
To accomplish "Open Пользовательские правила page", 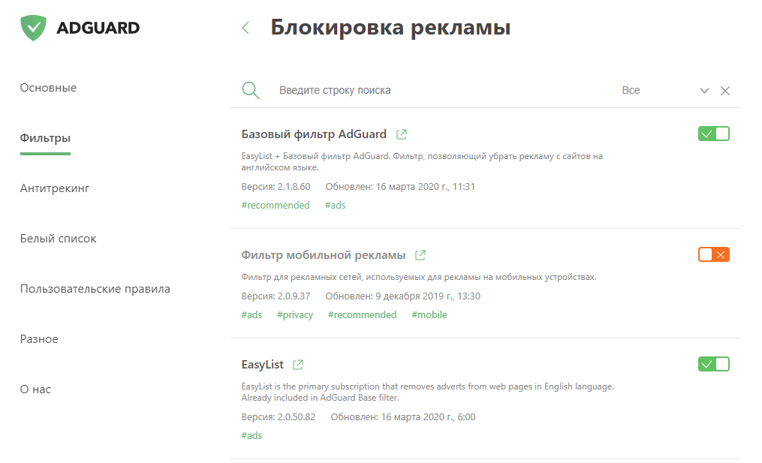I will point(95,289).
